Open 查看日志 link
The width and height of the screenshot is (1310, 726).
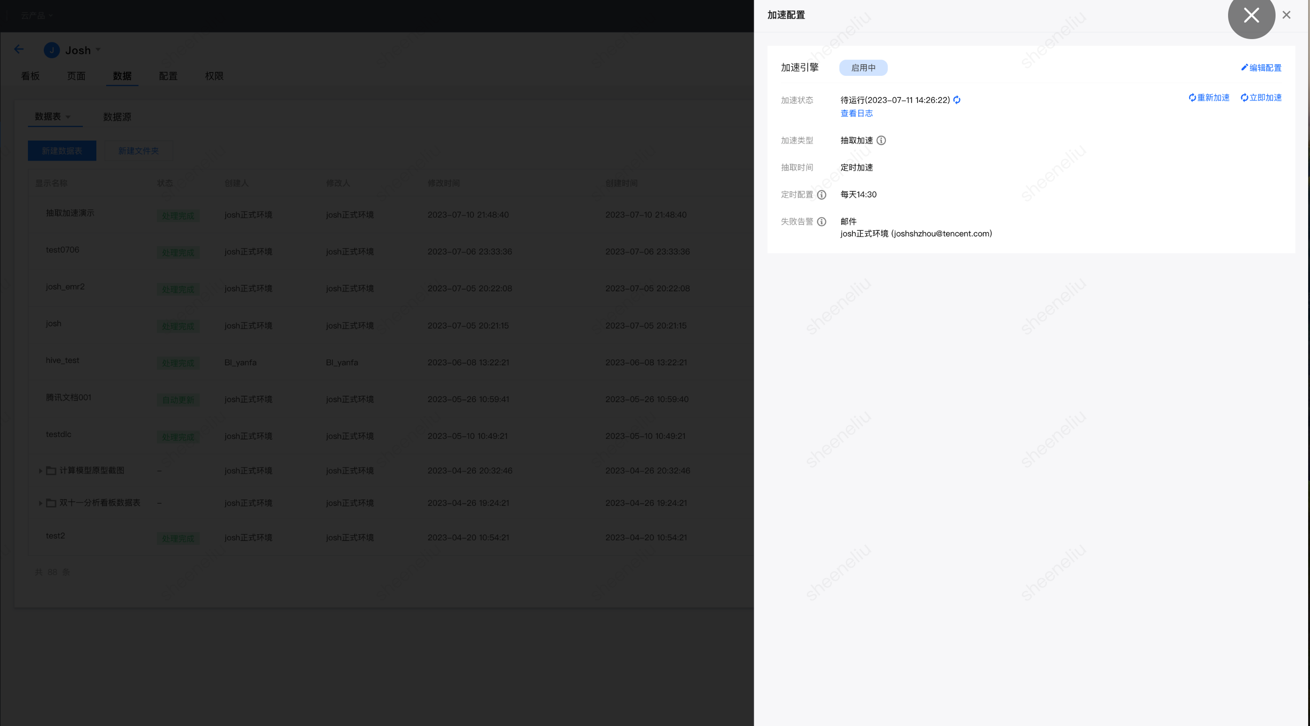click(x=857, y=114)
